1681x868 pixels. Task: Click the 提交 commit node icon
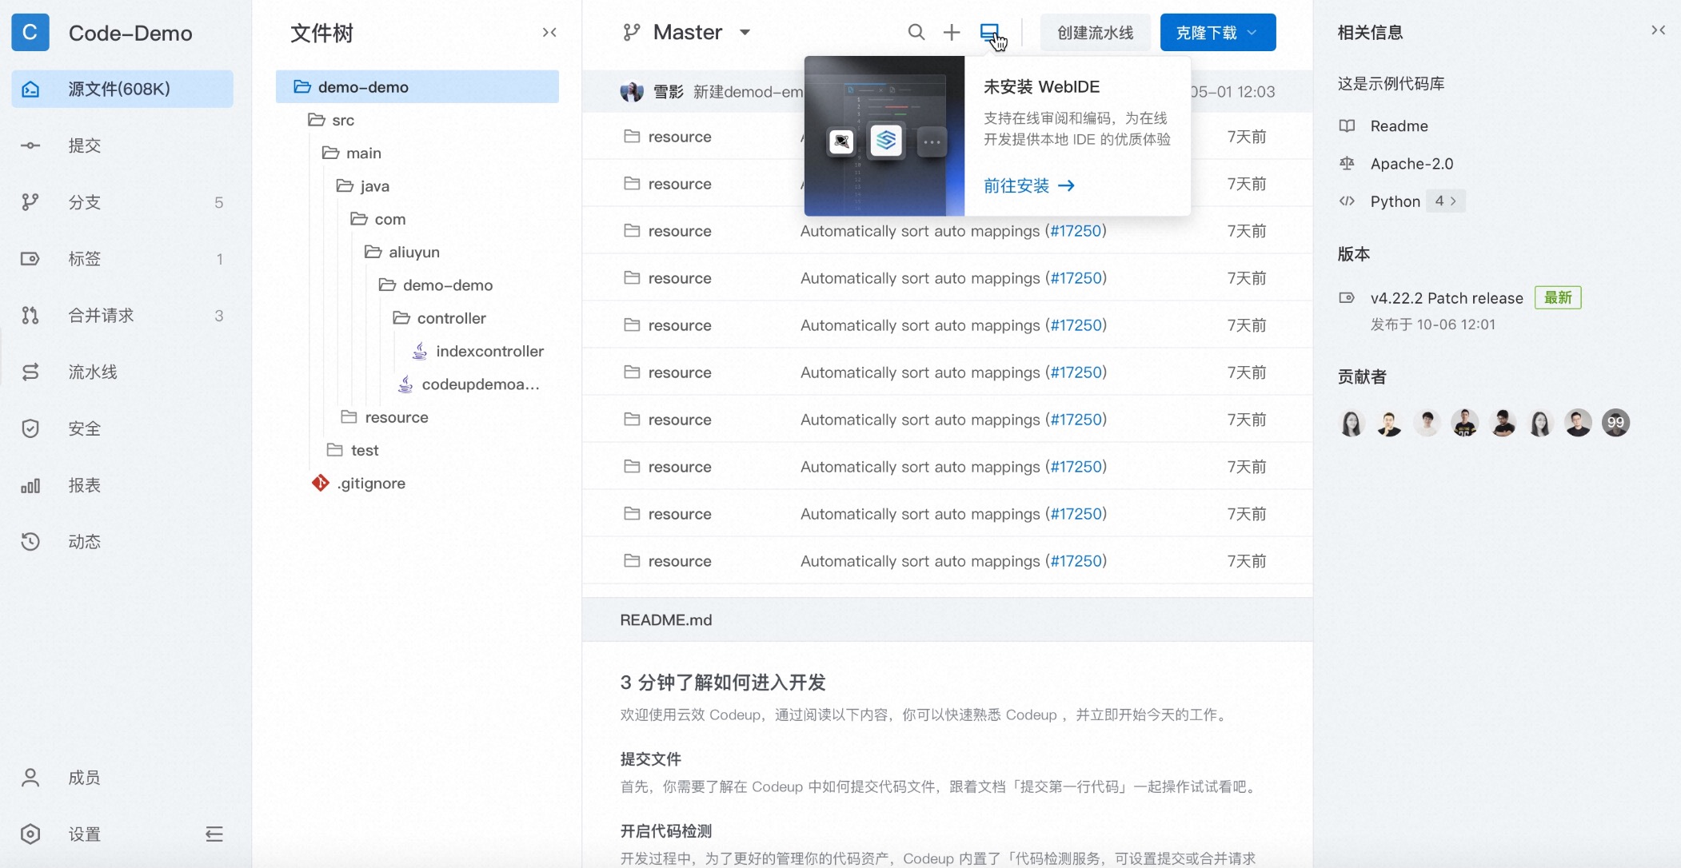(30, 145)
